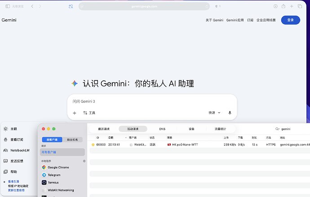Click the Safari address bar showing gemini.google.com

pos(144,6)
